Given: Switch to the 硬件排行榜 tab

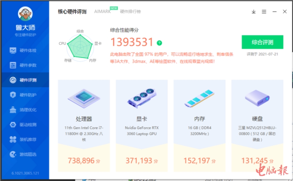Looking at the screenshot, I should click(130, 12).
